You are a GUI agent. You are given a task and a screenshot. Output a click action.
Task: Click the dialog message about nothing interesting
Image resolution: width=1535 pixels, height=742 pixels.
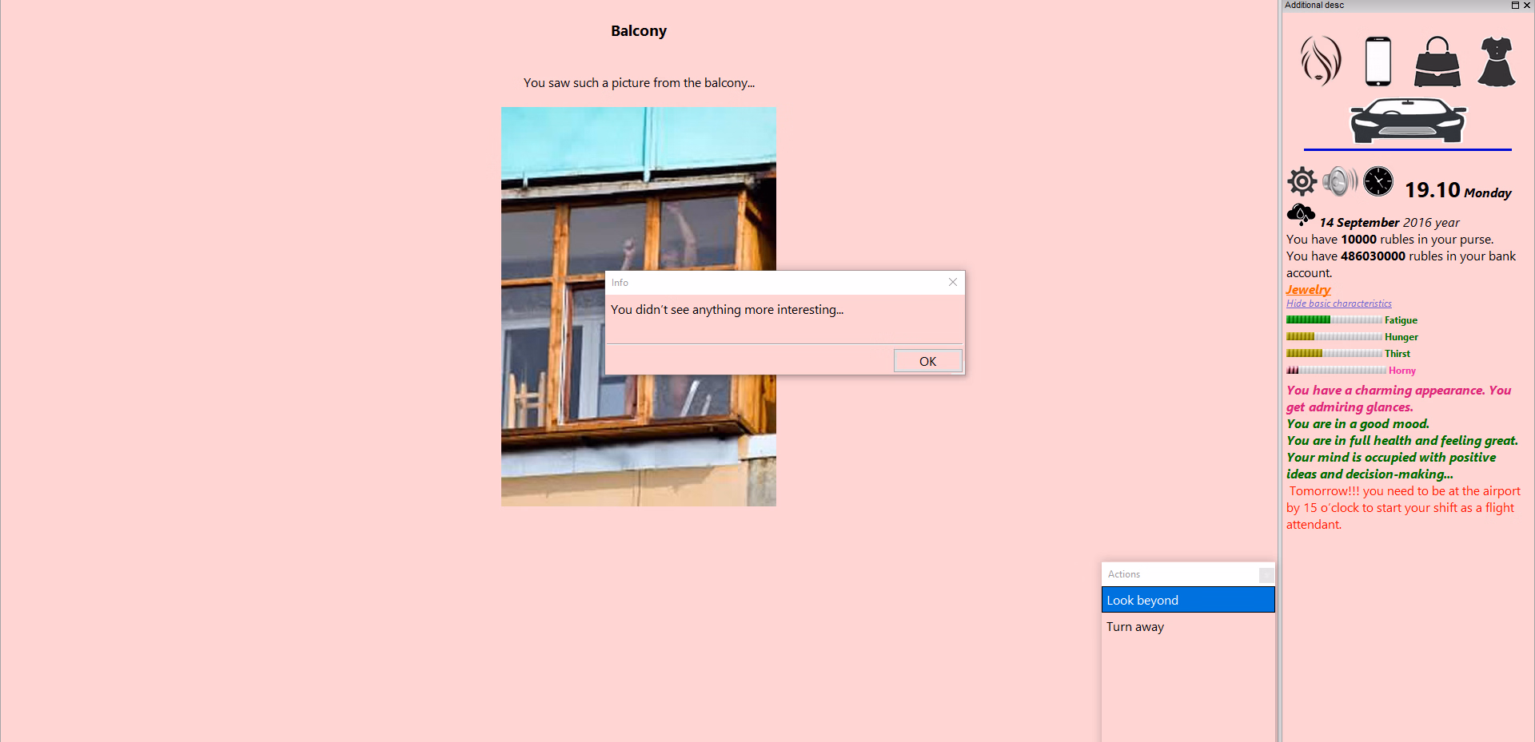coord(727,310)
